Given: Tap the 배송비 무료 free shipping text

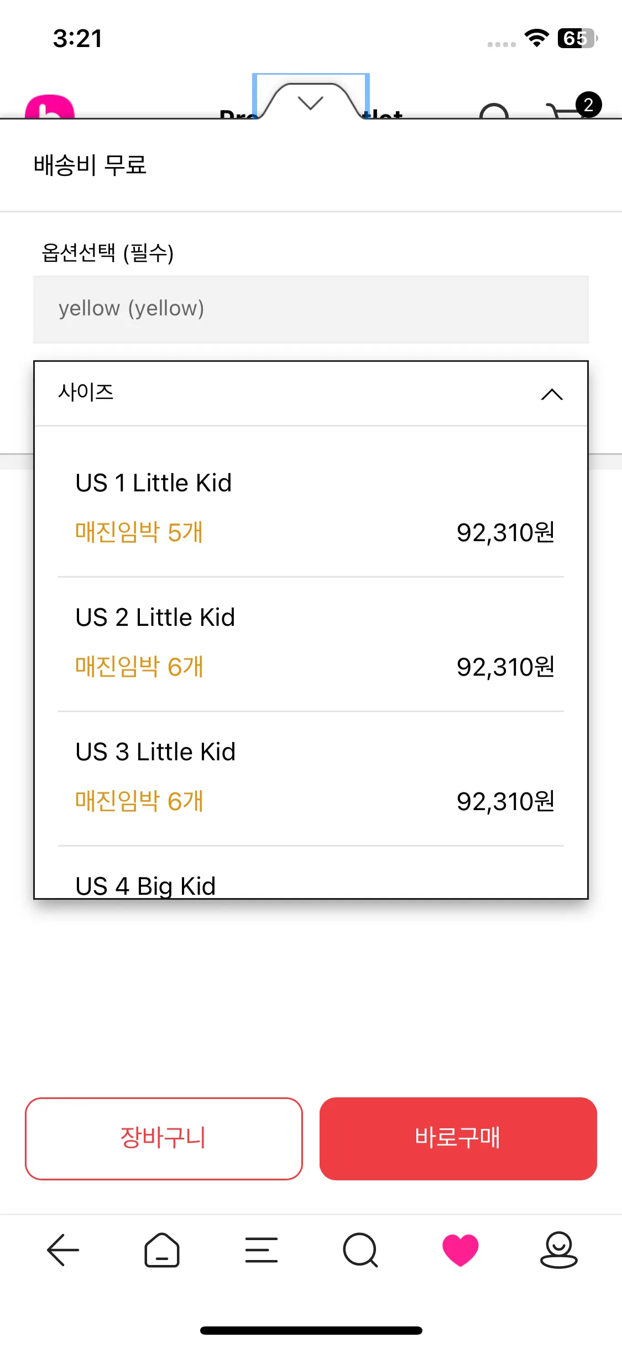Looking at the screenshot, I should tap(90, 165).
